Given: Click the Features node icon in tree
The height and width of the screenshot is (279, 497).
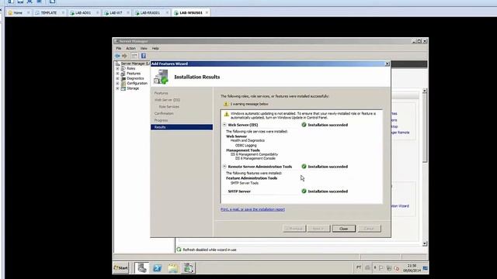Looking at the screenshot, I should pyautogui.click(x=123, y=74).
